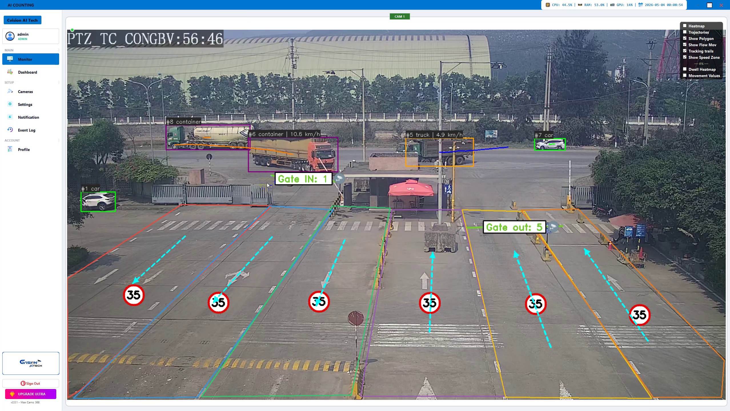
Task: Click the calendar icon beside the date
Action: [640, 5]
